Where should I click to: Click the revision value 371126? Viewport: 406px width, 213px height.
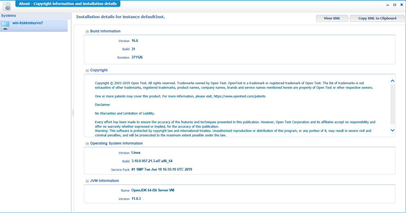[137, 57]
